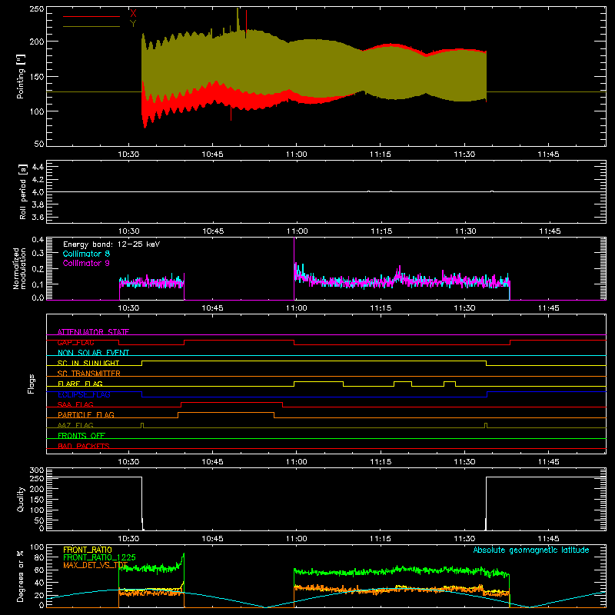The image size is (615, 615).
Task: Click the Roll period axis title
Action: click(x=23, y=192)
